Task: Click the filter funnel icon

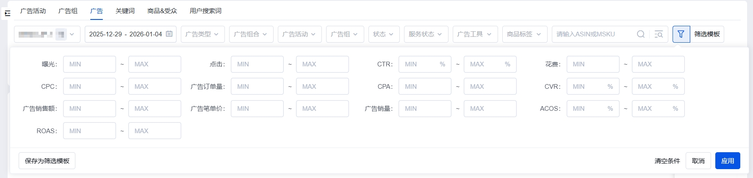Action: [x=681, y=34]
